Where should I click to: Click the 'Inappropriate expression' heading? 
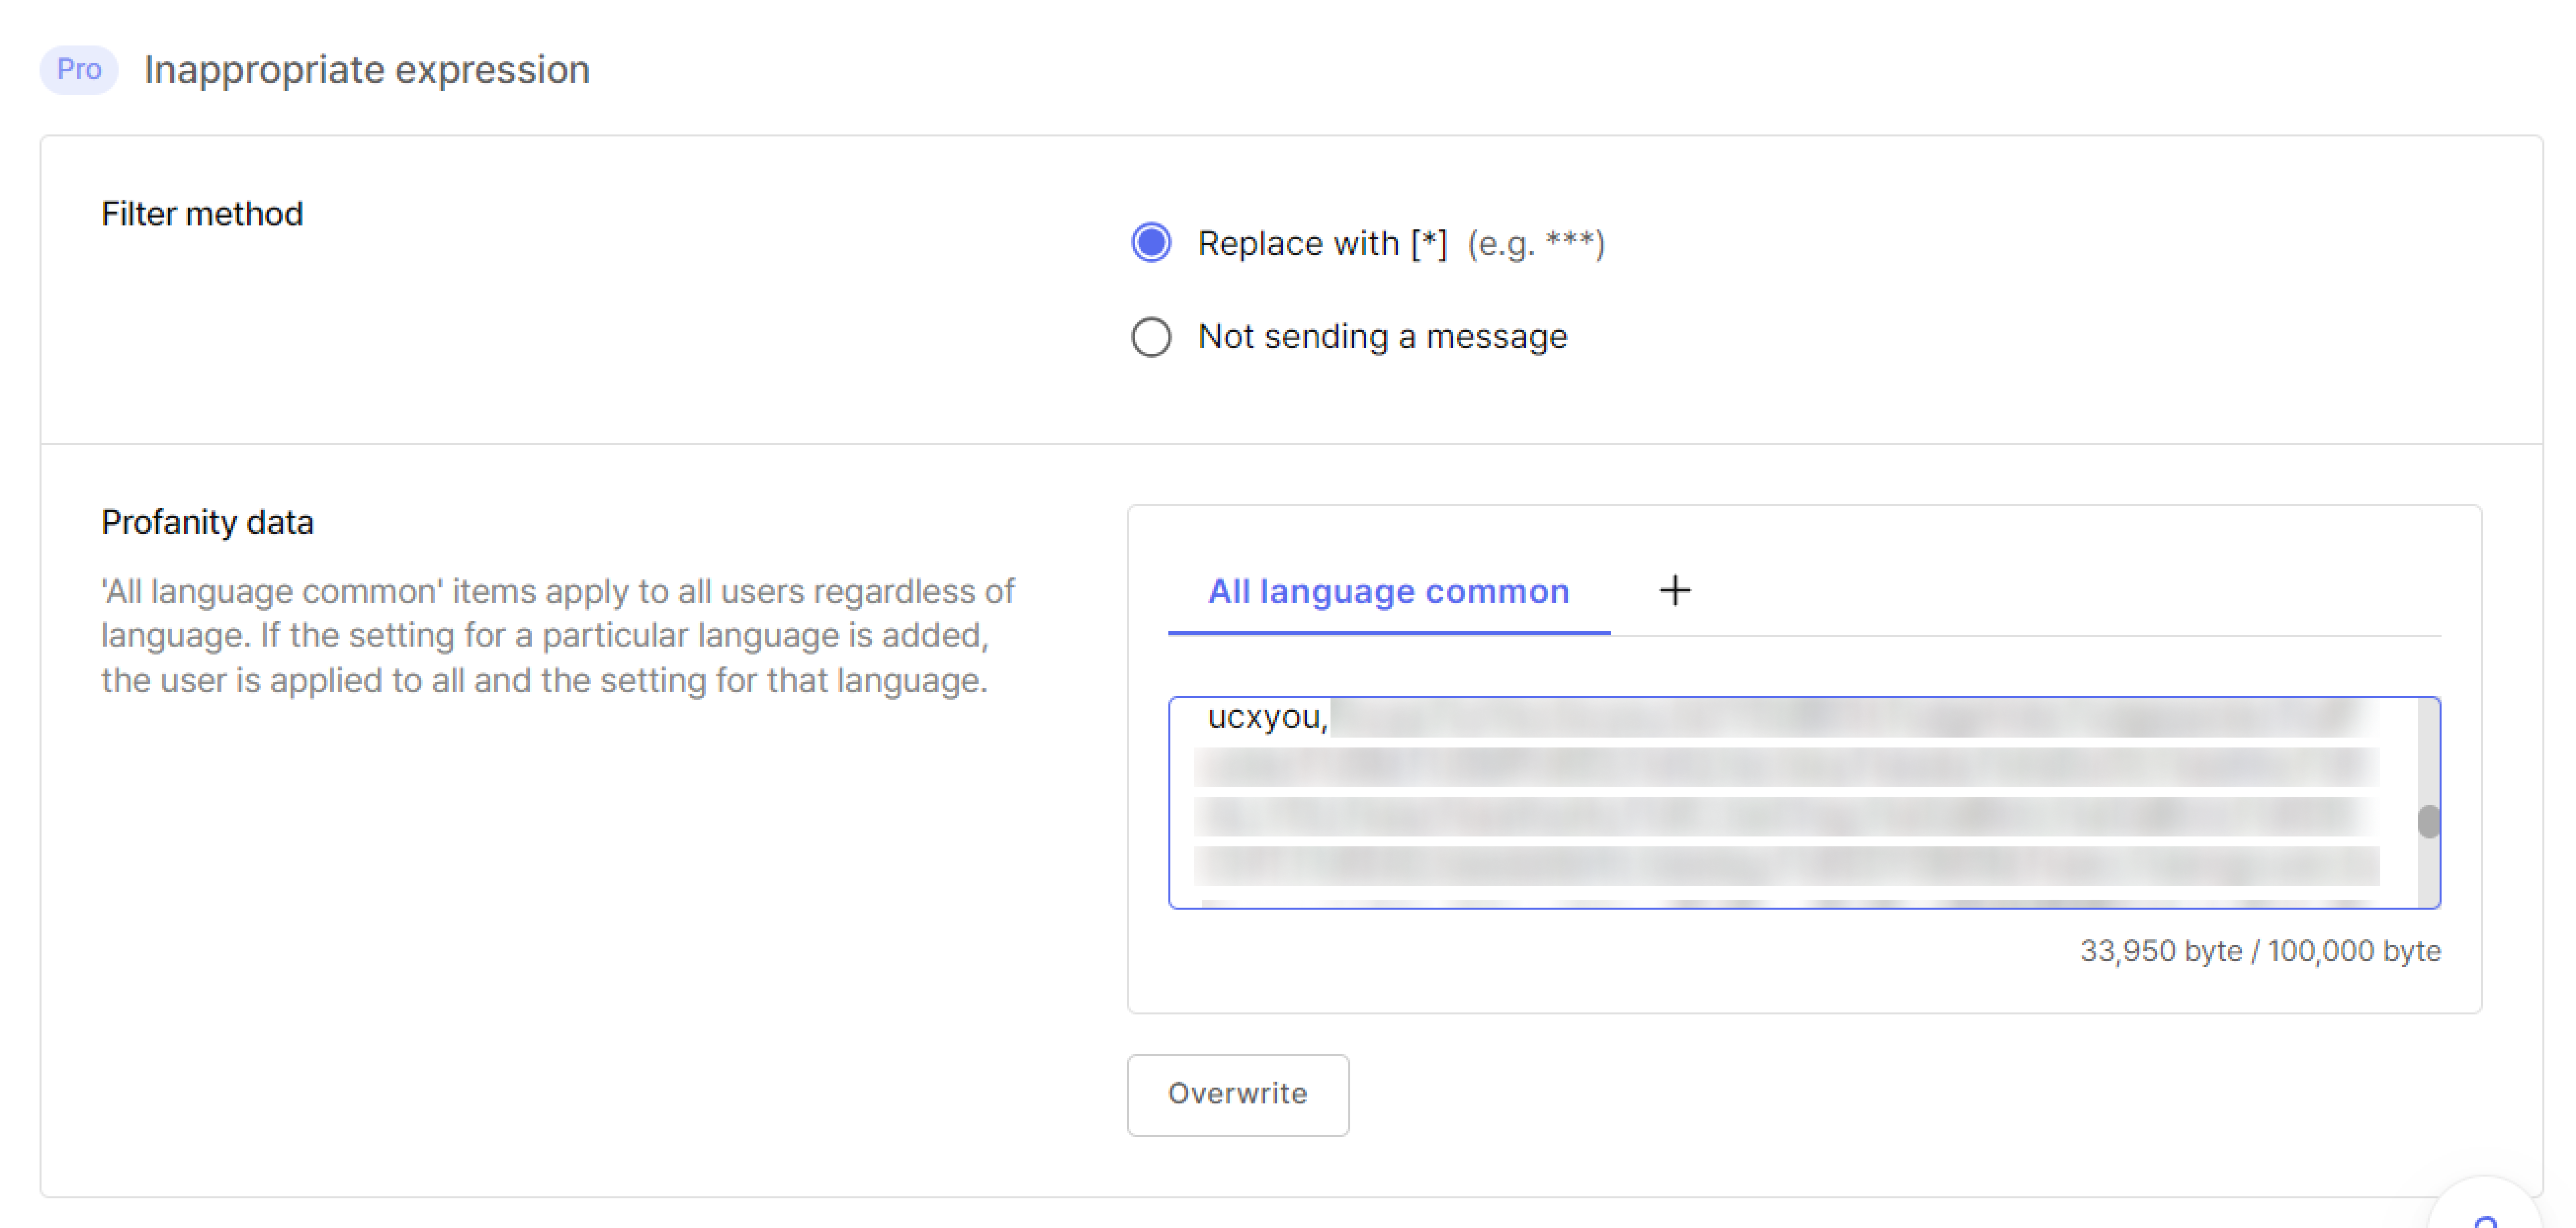367,70
